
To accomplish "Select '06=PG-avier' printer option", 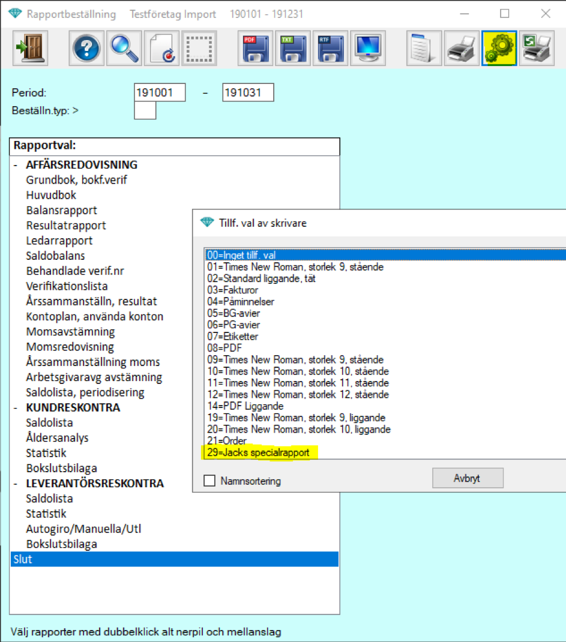I will coord(233,325).
